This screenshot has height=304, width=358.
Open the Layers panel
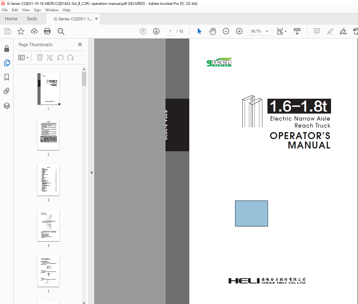[x=7, y=106]
